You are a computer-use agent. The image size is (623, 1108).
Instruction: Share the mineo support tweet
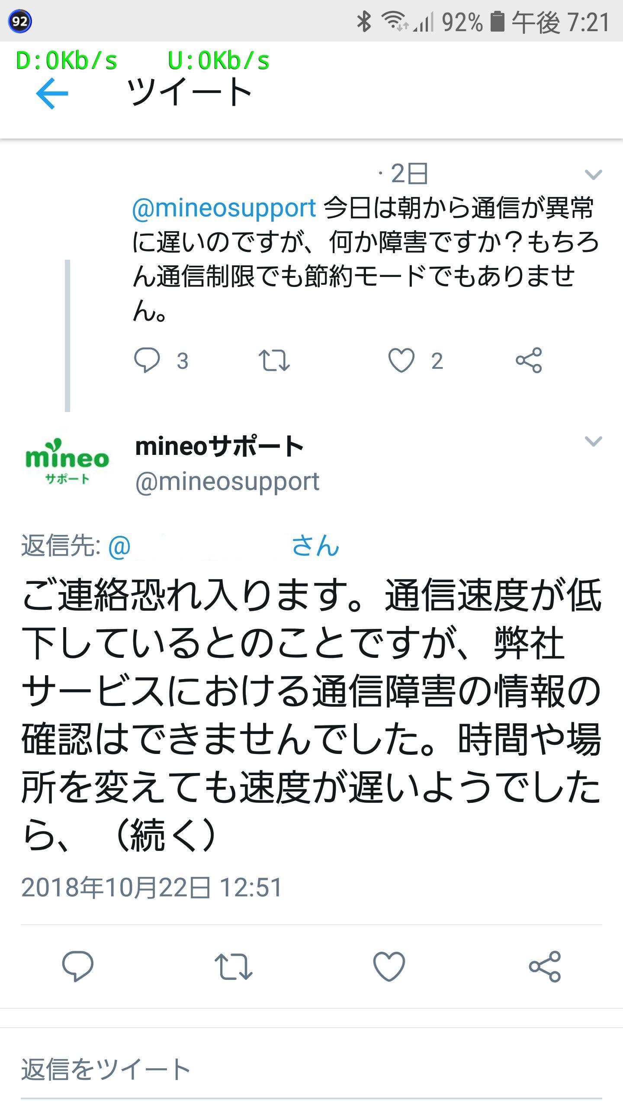coord(545,966)
